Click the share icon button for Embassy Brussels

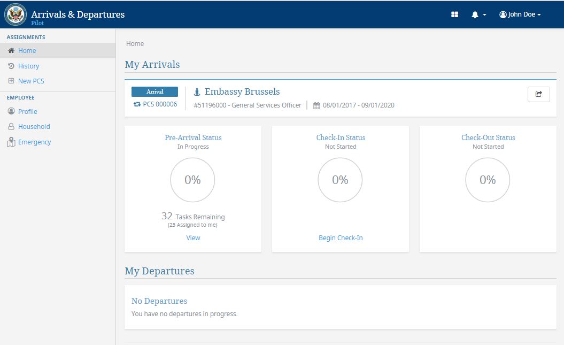(x=538, y=94)
